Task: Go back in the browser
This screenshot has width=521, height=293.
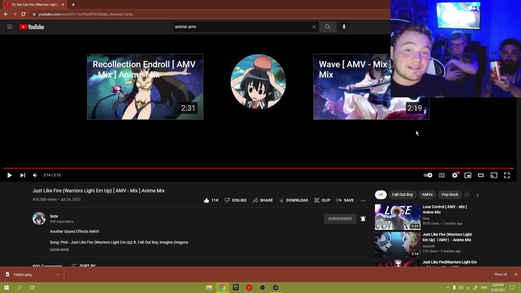Action: coord(6,14)
